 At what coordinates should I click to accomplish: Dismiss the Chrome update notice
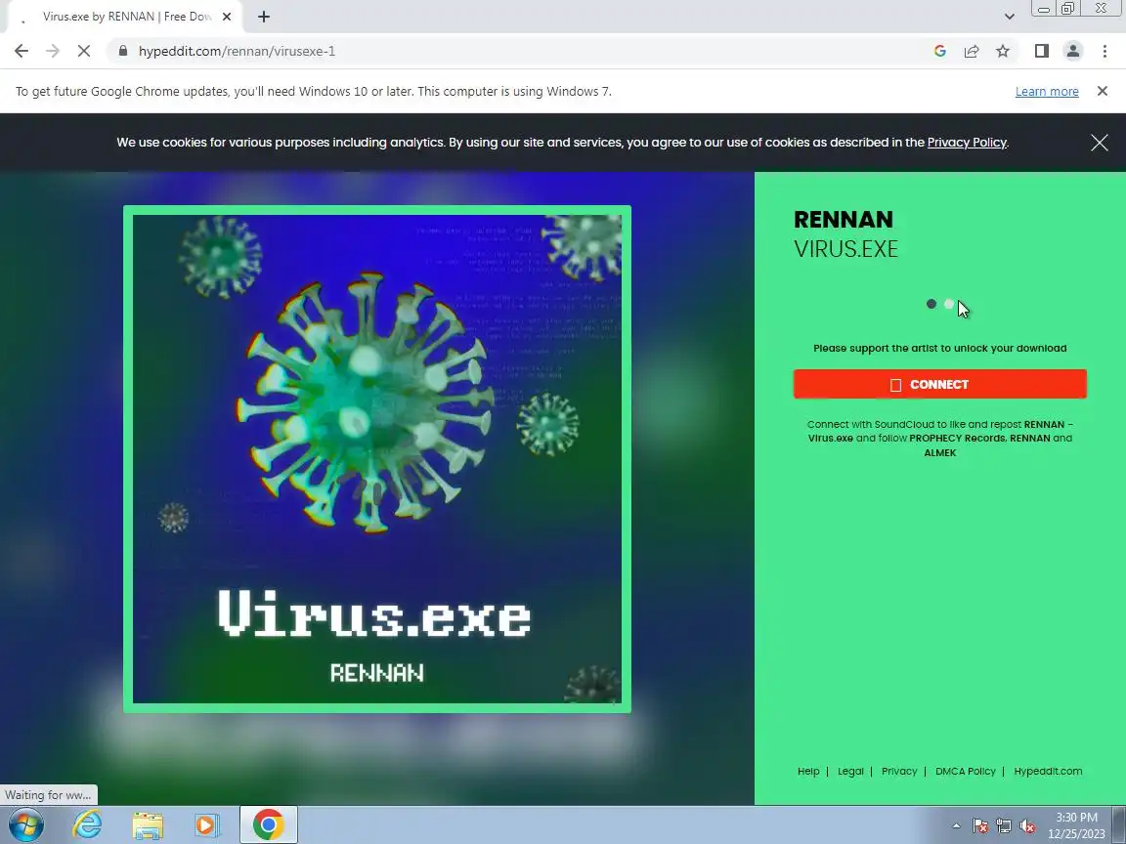pyautogui.click(x=1103, y=91)
